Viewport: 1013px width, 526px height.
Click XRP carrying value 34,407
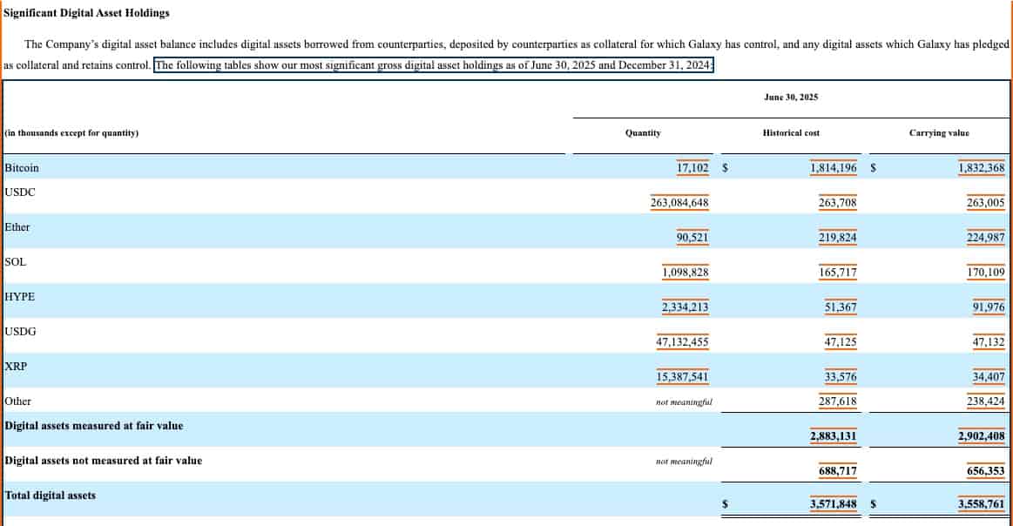988,376
